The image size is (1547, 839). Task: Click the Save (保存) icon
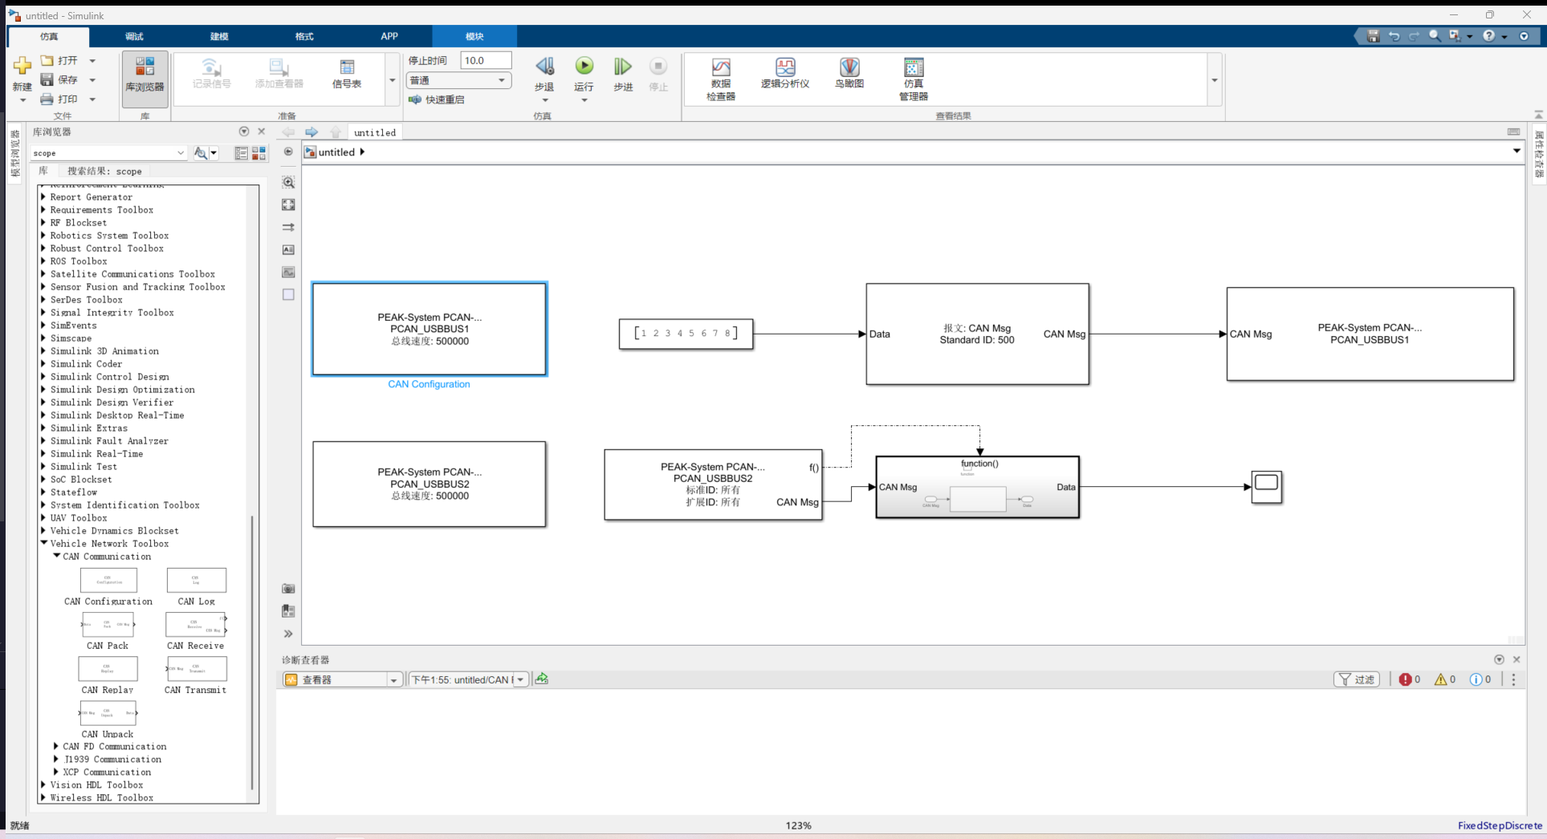click(x=47, y=79)
